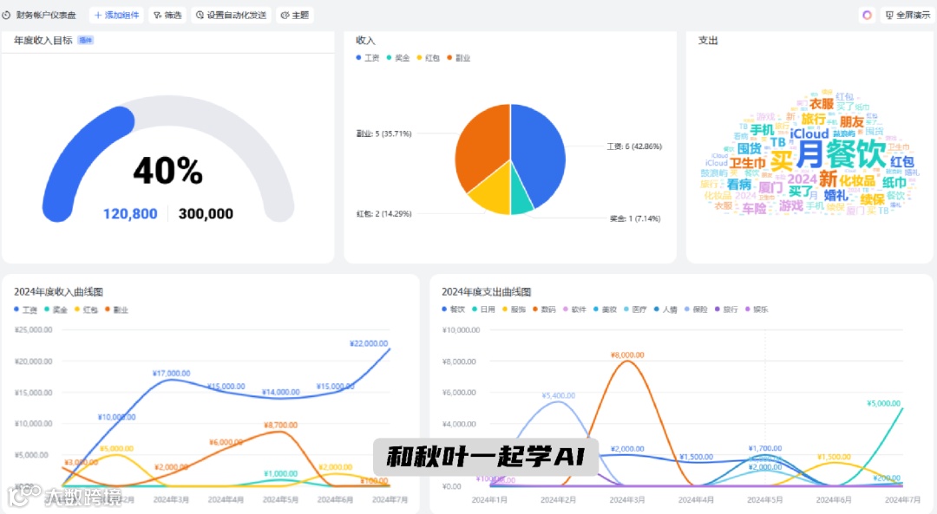Open the 筛选 filter button
Screen dimensions: 937x514
167,15
